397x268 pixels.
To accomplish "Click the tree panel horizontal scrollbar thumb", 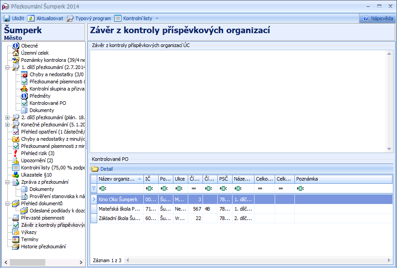I will pos(28,262).
